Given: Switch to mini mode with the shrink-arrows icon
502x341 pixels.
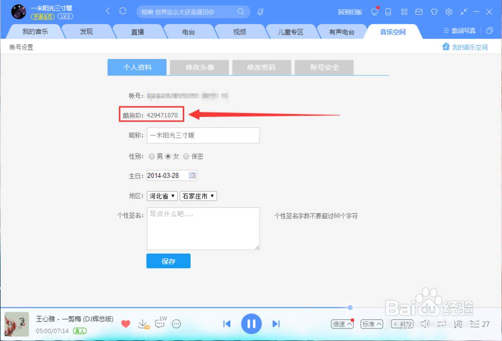Looking at the screenshot, I should (463, 12).
